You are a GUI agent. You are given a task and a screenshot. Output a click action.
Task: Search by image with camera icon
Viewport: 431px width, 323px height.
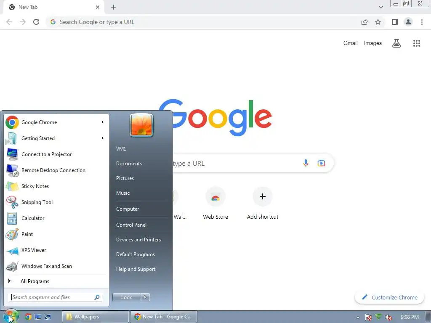tap(321, 163)
